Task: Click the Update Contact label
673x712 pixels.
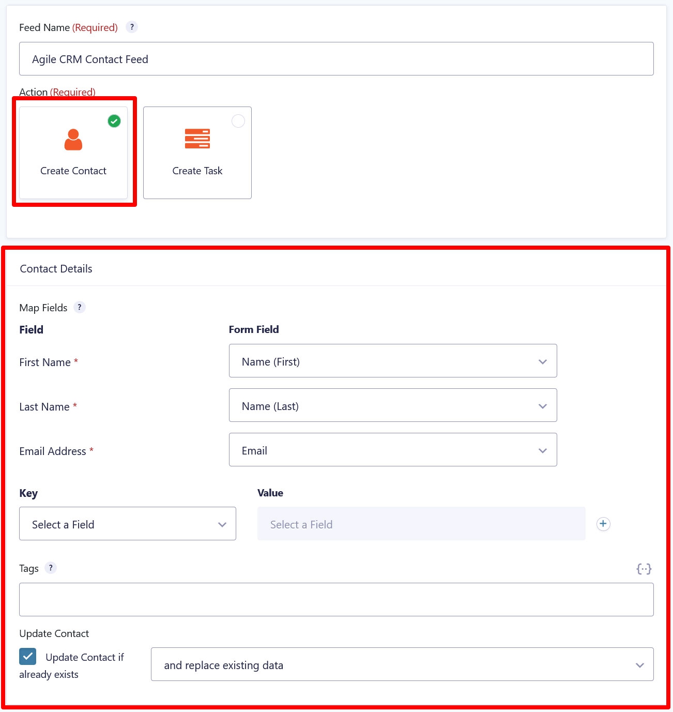Action: click(x=54, y=633)
